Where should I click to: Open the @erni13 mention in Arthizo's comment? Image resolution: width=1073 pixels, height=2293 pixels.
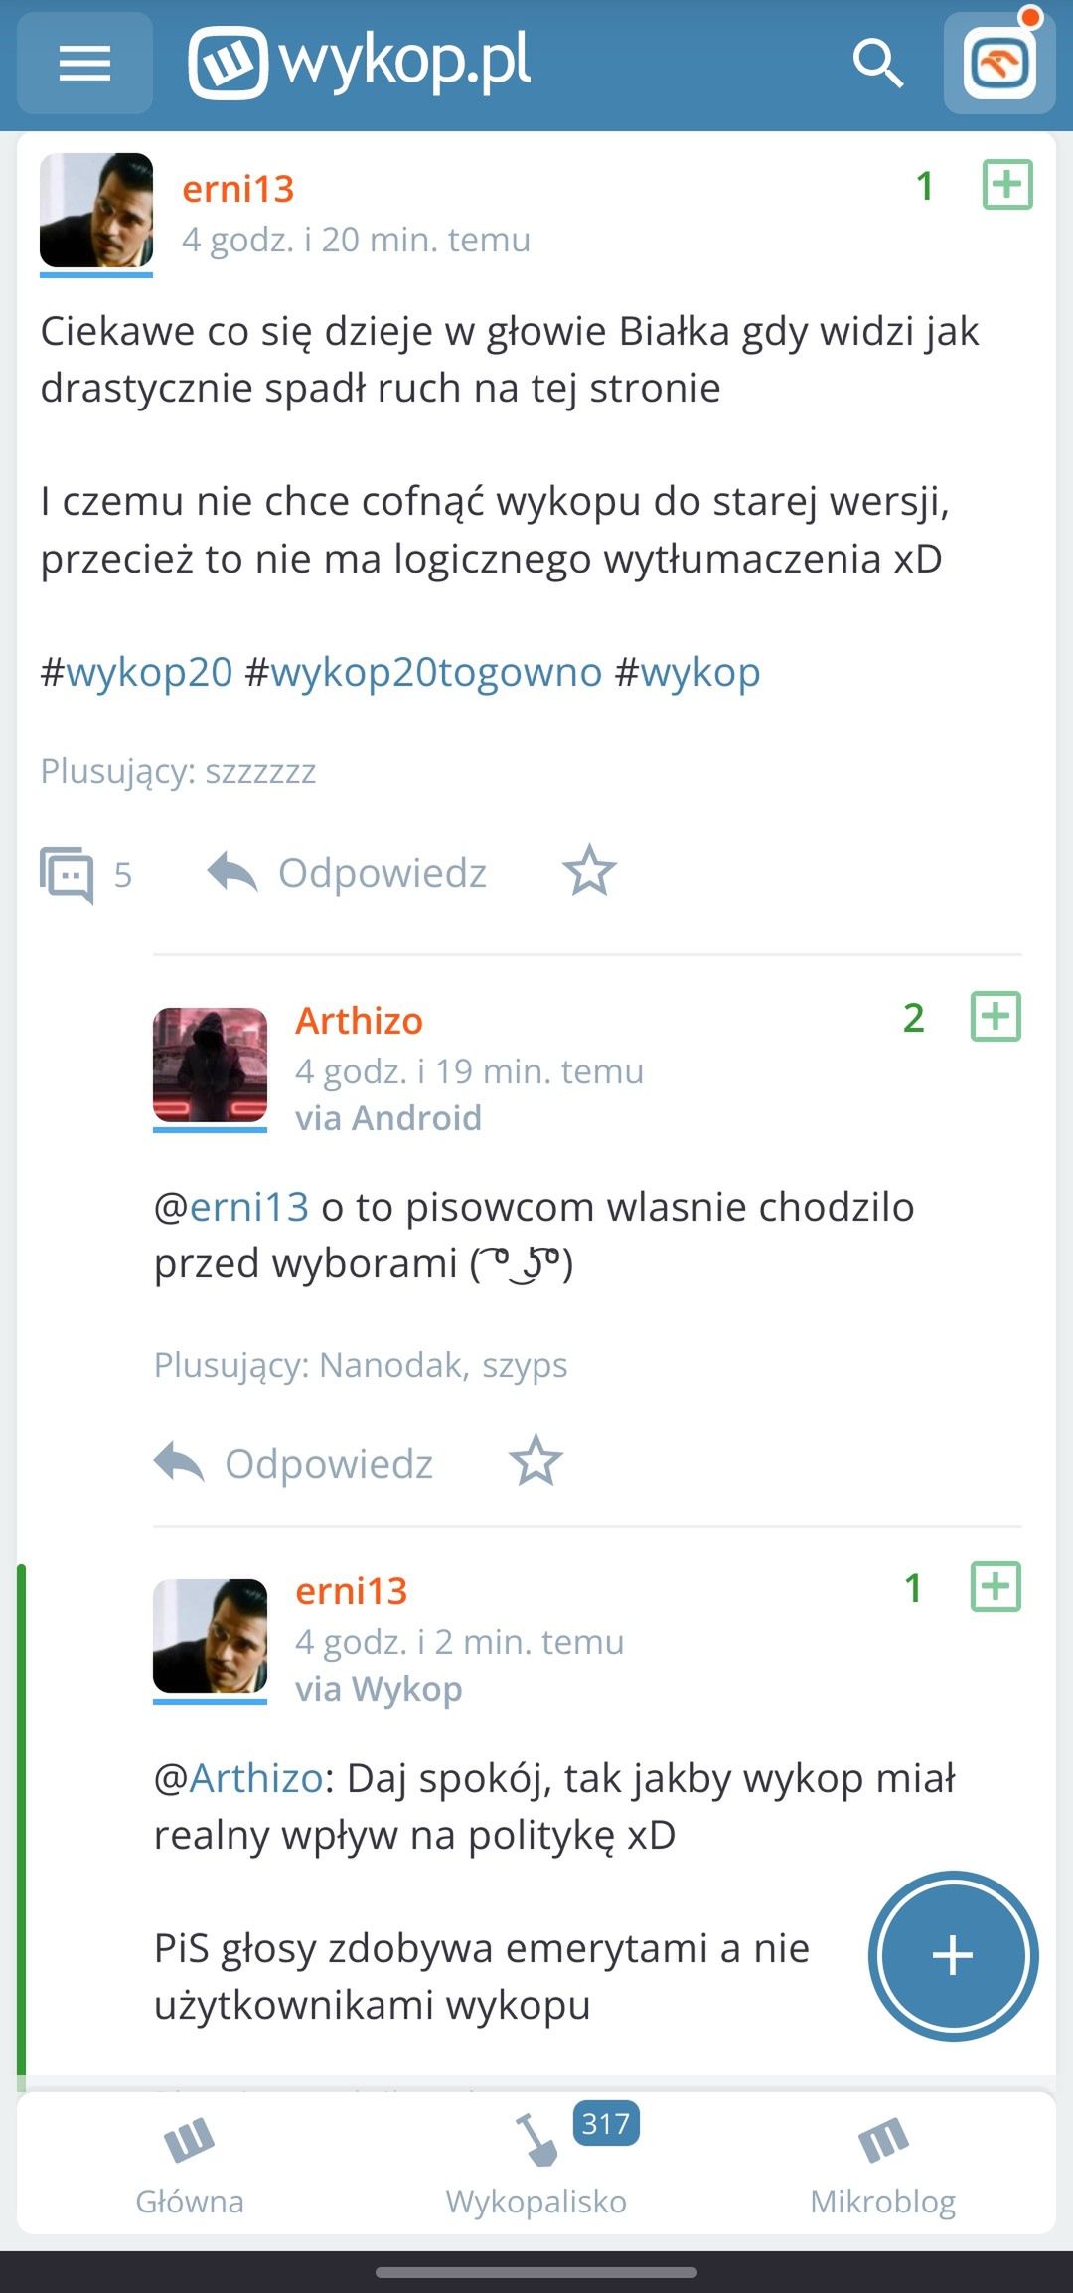pyautogui.click(x=231, y=1207)
